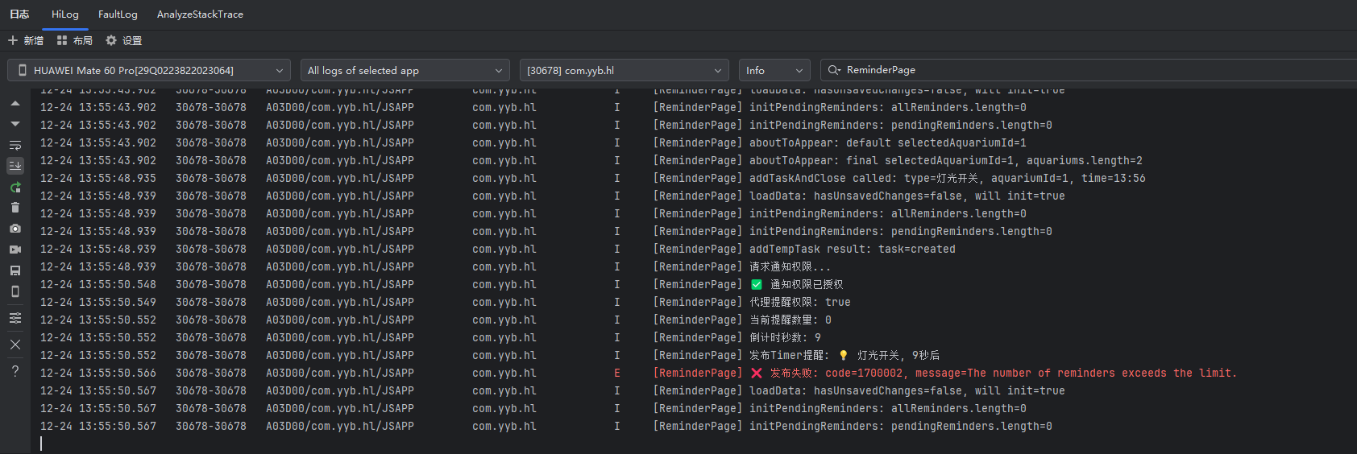Expand the 'All logs of selected app' dropdown
Viewport: 1357px width, 454px height.
[405, 71]
